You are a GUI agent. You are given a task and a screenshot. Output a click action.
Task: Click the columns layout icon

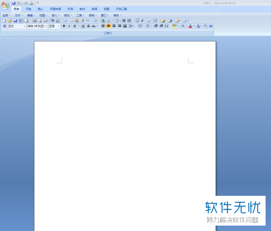pyautogui.click(x=124, y=21)
